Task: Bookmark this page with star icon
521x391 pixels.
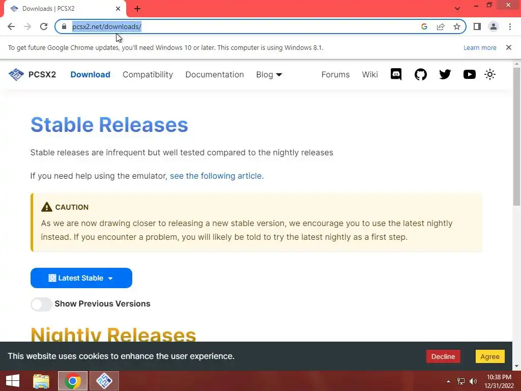Action: click(457, 26)
